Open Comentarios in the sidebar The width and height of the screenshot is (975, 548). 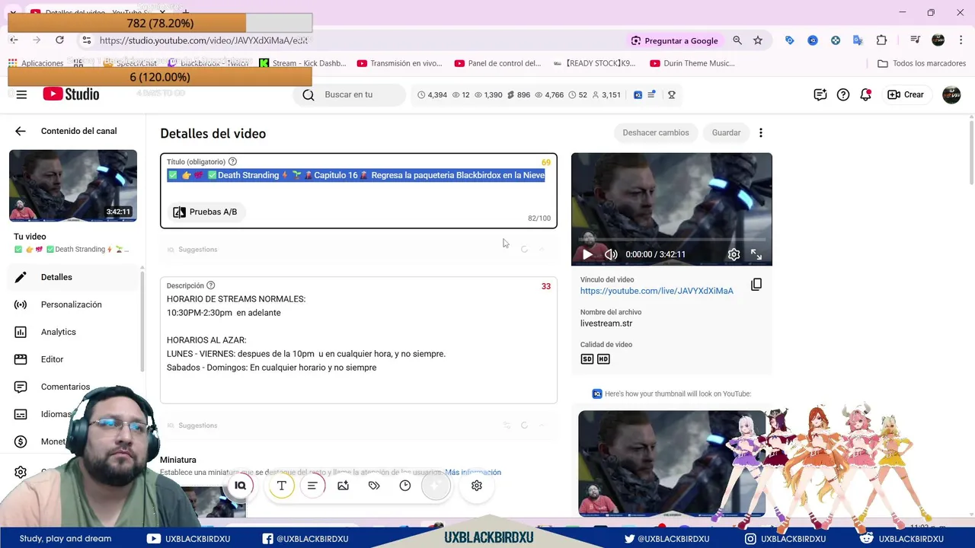coord(72,387)
